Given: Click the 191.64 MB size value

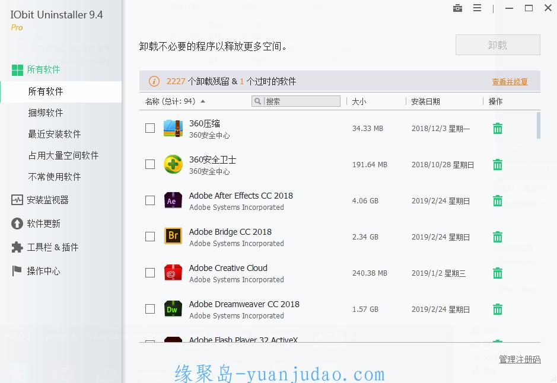Looking at the screenshot, I should click(x=370, y=165).
